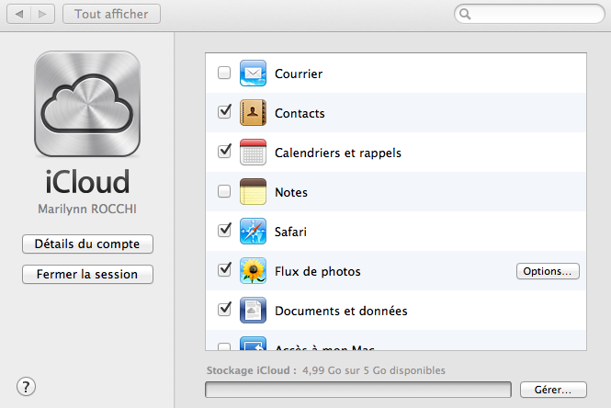
Task: Enable the Courrier checkbox
Action: point(224,73)
